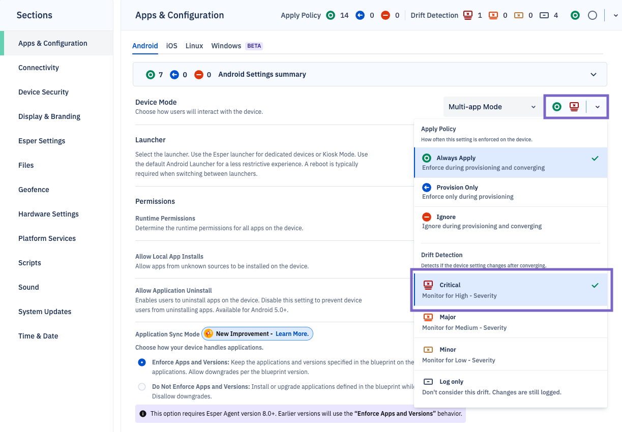Switch to Android tab
Viewport: 622px width, 432px height.
[145, 46]
